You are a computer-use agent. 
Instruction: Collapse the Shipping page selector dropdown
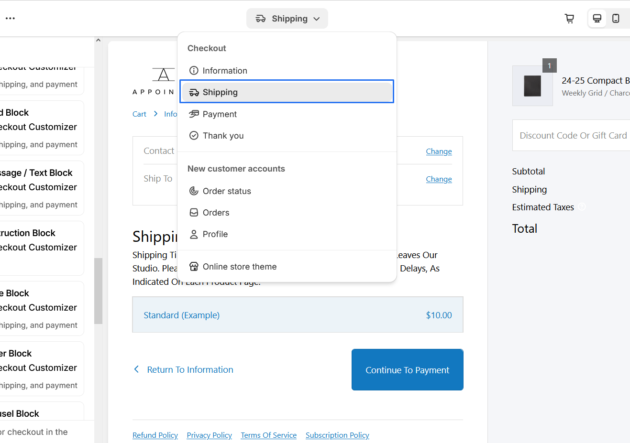tap(287, 19)
